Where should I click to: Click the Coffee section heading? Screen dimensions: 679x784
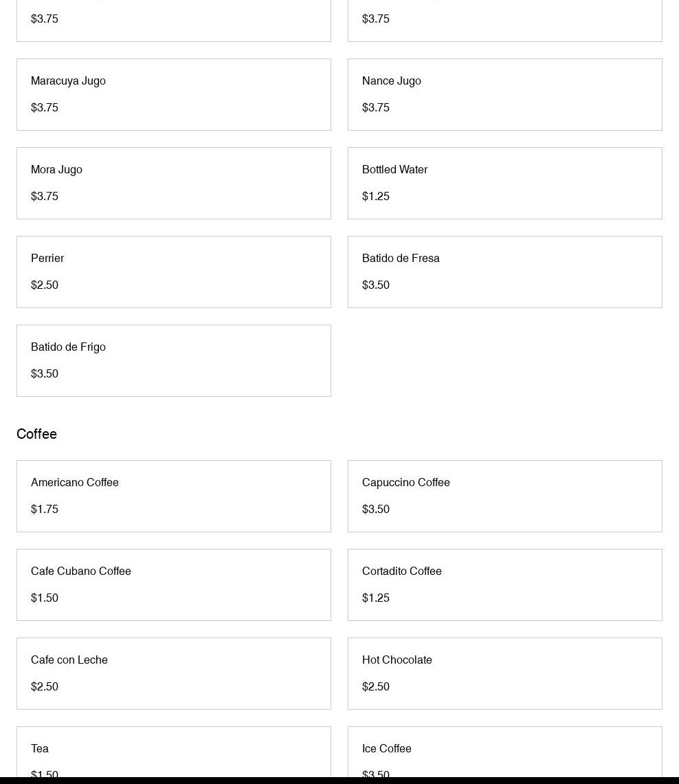point(36,434)
